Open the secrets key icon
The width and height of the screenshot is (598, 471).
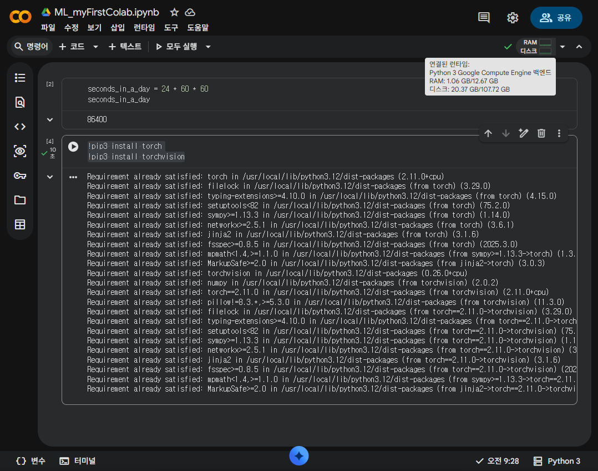[20, 176]
